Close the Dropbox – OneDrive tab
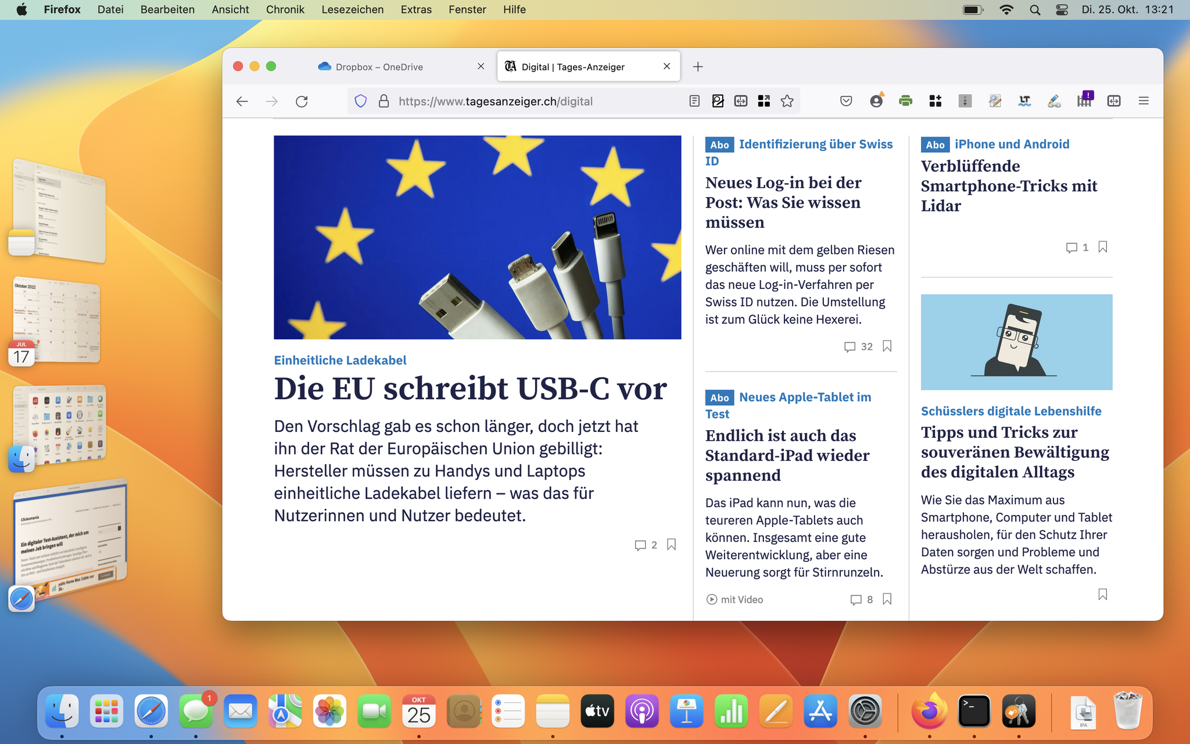Screen dimensions: 1190x744 click(481, 66)
